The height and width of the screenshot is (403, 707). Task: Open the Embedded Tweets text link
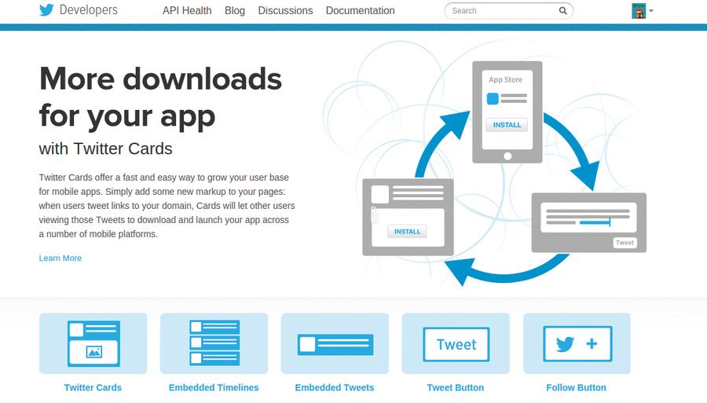[335, 387]
